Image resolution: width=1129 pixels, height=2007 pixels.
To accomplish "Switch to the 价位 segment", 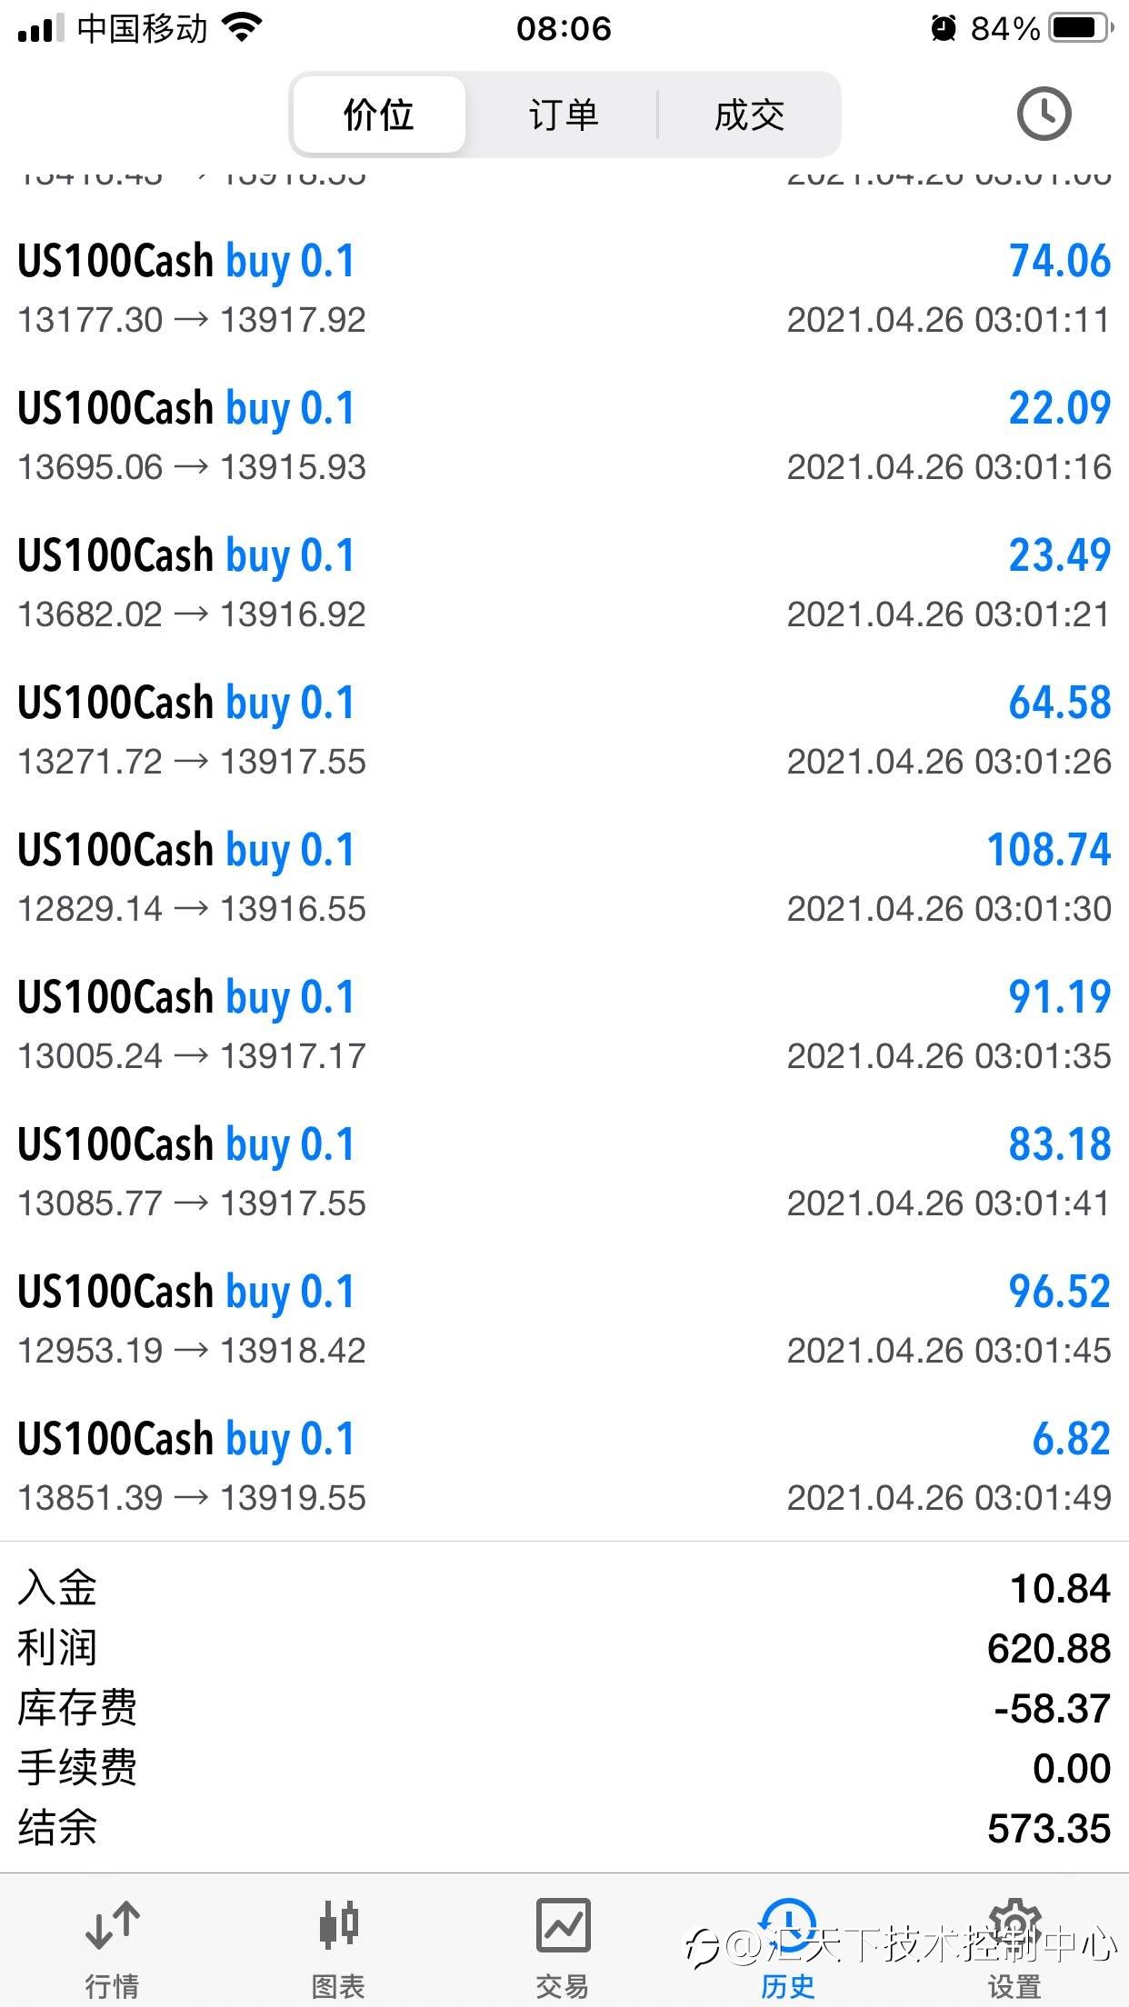I will coord(380,115).
